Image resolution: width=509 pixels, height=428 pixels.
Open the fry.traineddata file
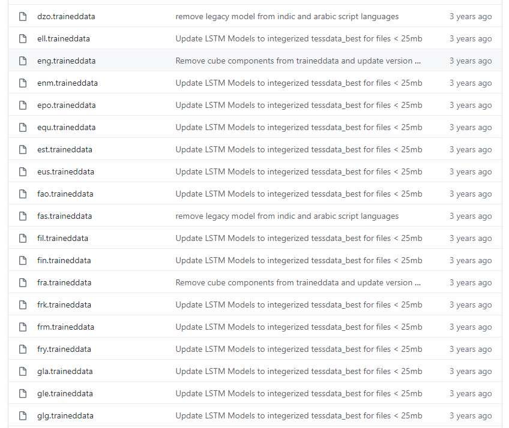tap(64, 349)
